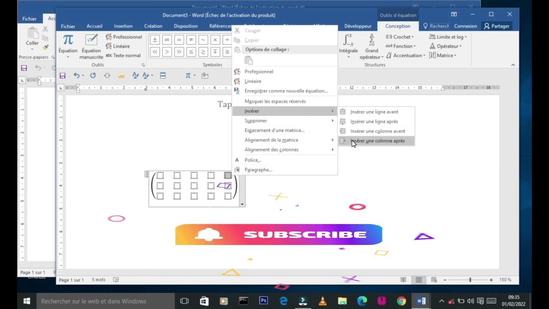Insert the plus-minus symbol
549x309 pixels.
click(x=155, y=40)
